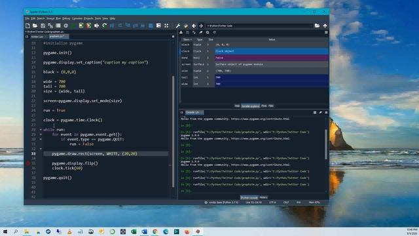Viewport: 419px width, 236px height.
Task: Open the Debug menu
Action: pyautogui.click(x=66, y=18)
